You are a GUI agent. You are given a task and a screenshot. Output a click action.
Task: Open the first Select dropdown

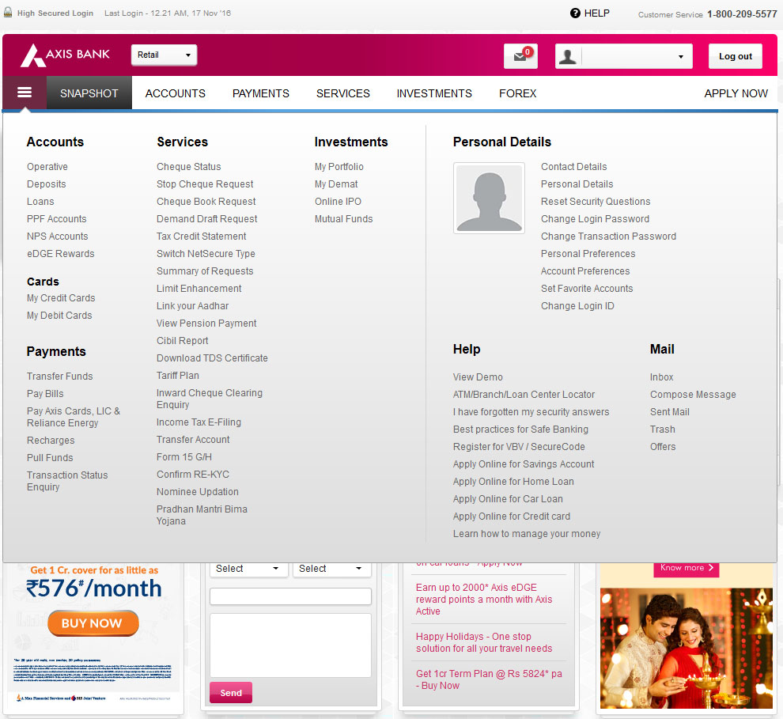pos(248,569)
